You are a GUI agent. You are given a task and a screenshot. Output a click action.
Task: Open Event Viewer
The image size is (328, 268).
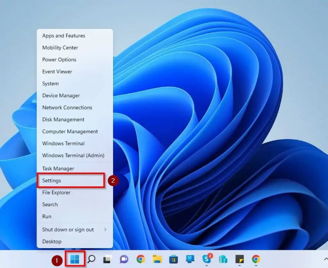click(x=57, y=71)
